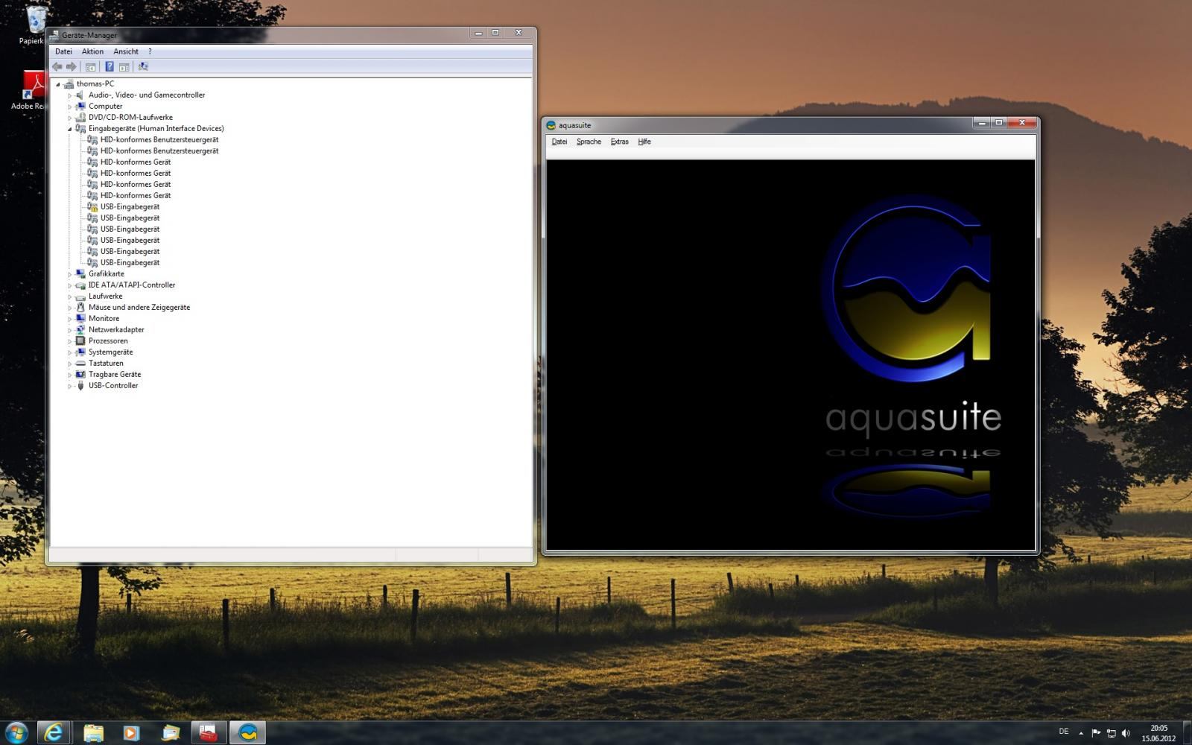Open the Datei menu in aquasuite
1192x745 pixels.
click(x=559, y=142)
